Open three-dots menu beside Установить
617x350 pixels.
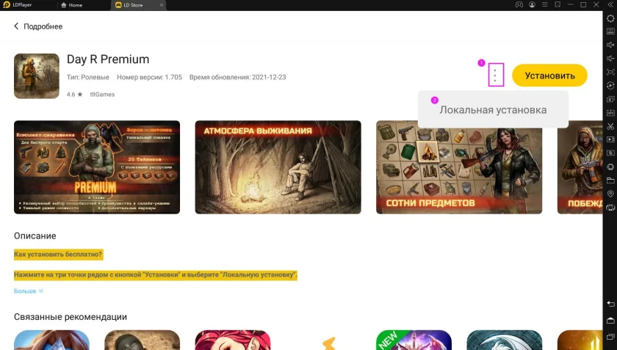495,75
